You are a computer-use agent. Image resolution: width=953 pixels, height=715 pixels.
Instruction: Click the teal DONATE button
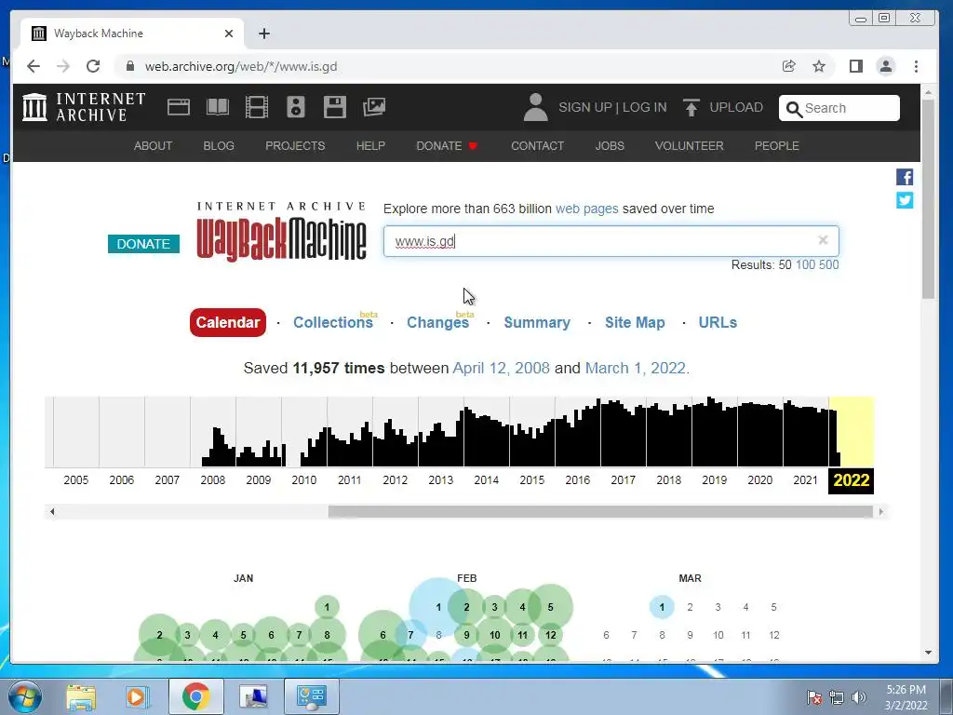point(143,244)
